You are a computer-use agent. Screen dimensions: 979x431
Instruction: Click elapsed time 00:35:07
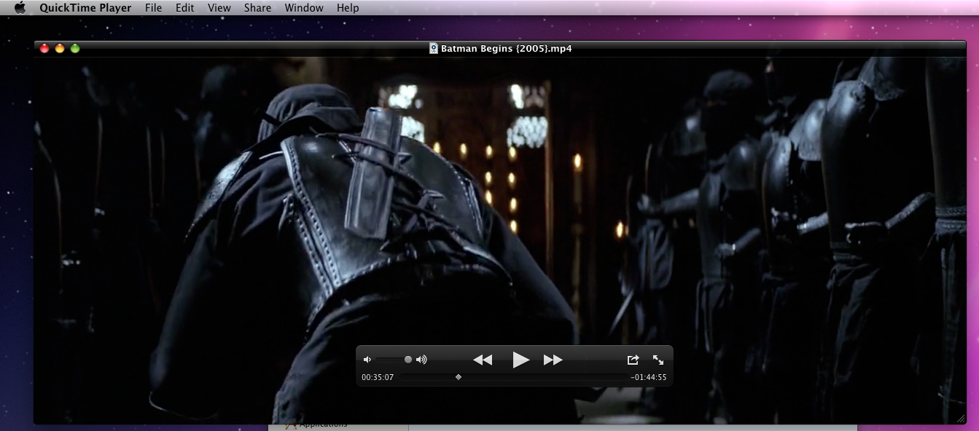(x=378, y=377)
